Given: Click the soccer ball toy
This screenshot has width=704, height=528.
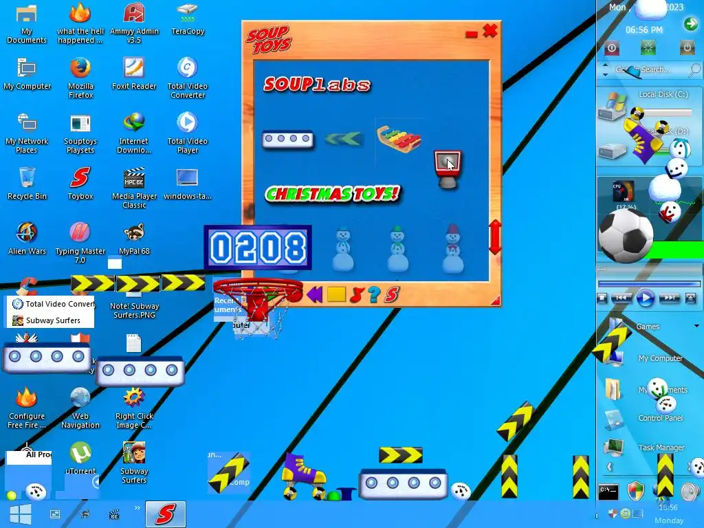Looking at the screenshot, I should [626, 236].
